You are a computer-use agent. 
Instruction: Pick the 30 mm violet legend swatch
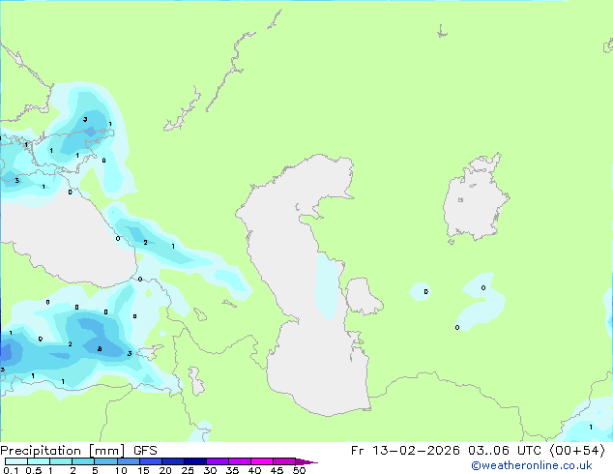click(218, 461)
